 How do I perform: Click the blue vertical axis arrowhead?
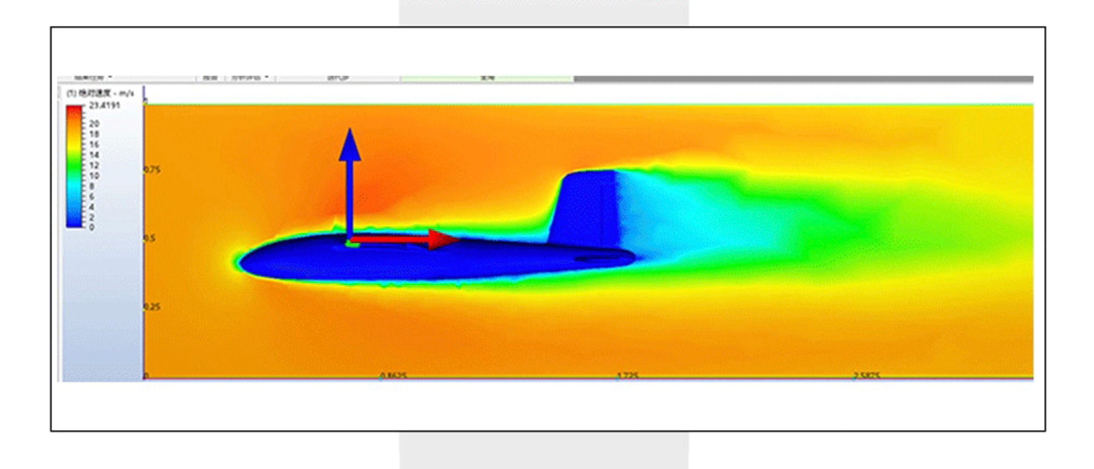349,145
